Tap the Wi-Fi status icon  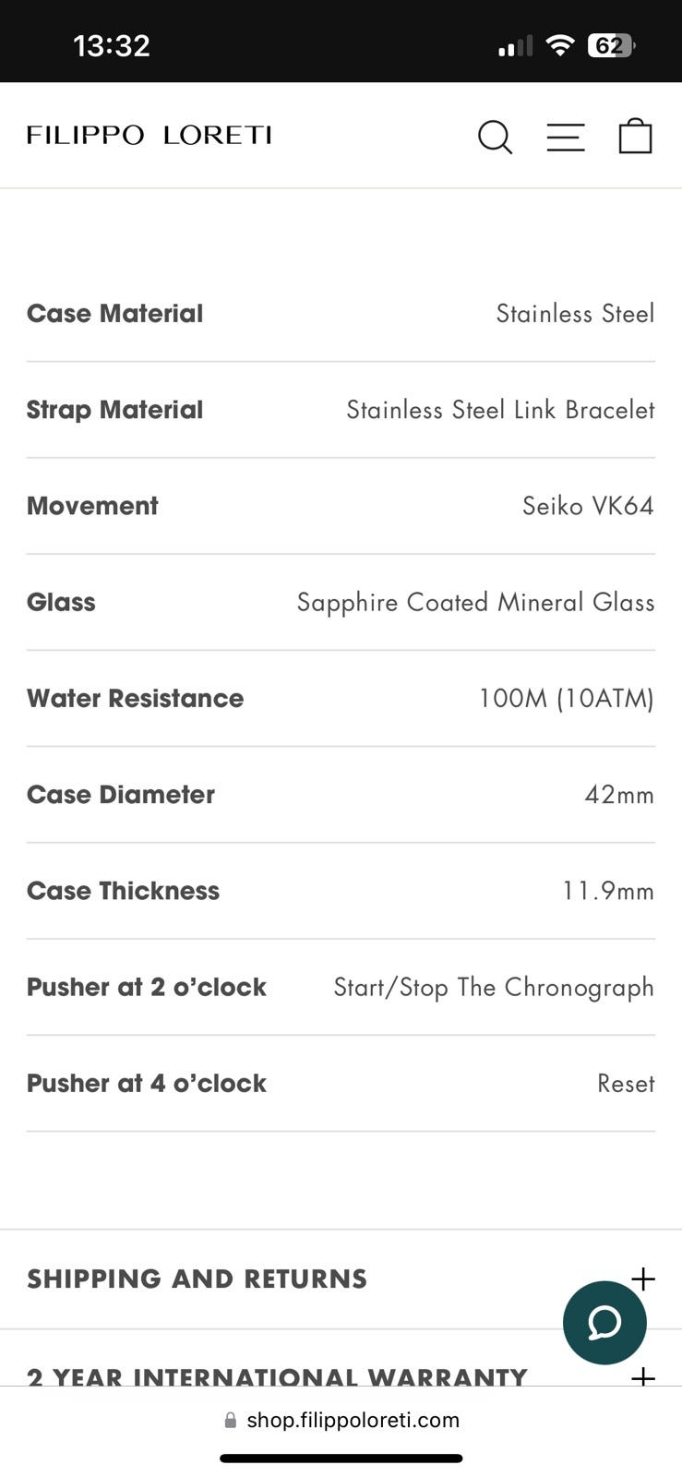pos(559,45)
